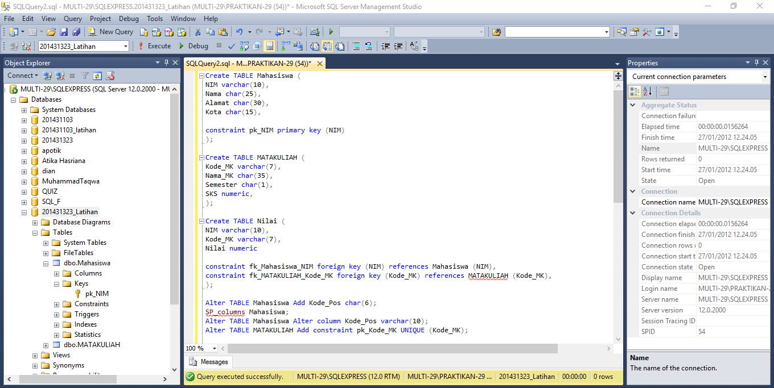Open the New Query toolbar icon
The height and width of the screenshot is (388, 774).
pyautogui.click(x=110, y=32)
